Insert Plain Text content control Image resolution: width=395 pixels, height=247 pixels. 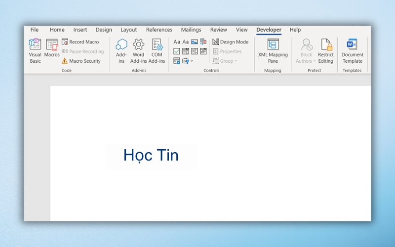point(186,42)
